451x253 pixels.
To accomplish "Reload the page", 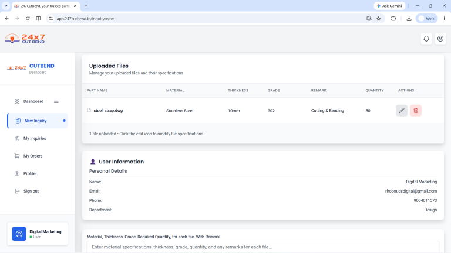I will [28, 18].
